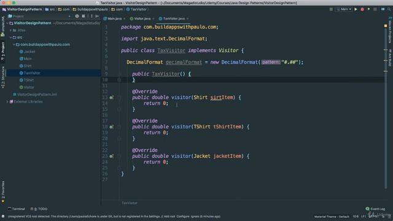Screen dimensions: 393x221
Task: Toggle the Terminal tool window
Action: [x=17, y=209]
